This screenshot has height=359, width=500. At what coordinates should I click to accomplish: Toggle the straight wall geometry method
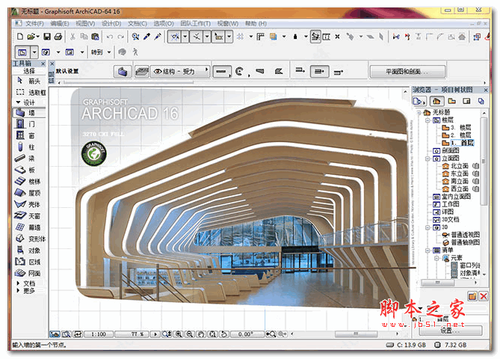tap(222, 71)
